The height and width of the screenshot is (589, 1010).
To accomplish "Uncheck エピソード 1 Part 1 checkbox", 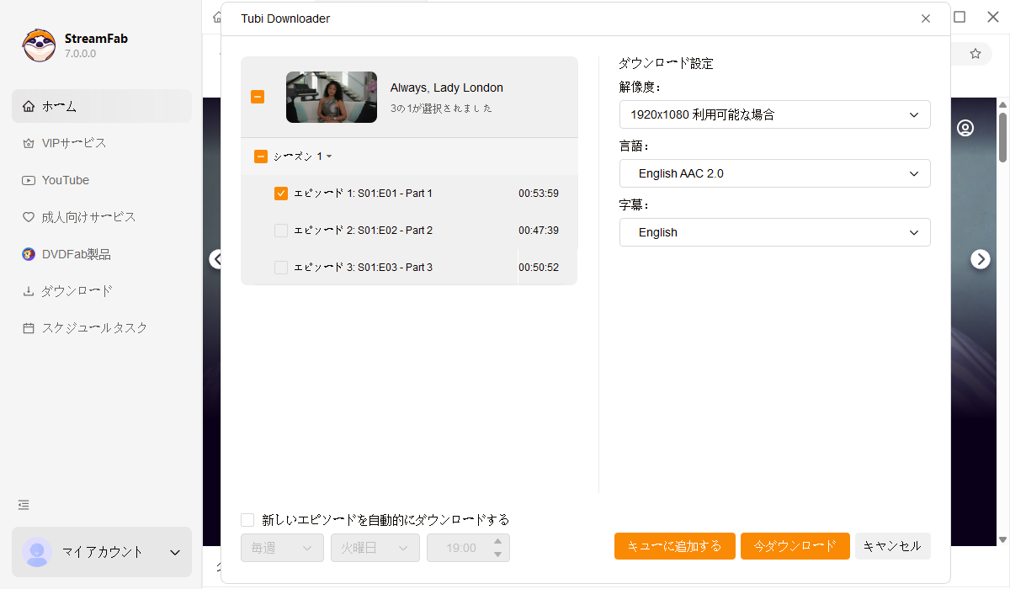I will pyautogui.click(x=281, y=194).
